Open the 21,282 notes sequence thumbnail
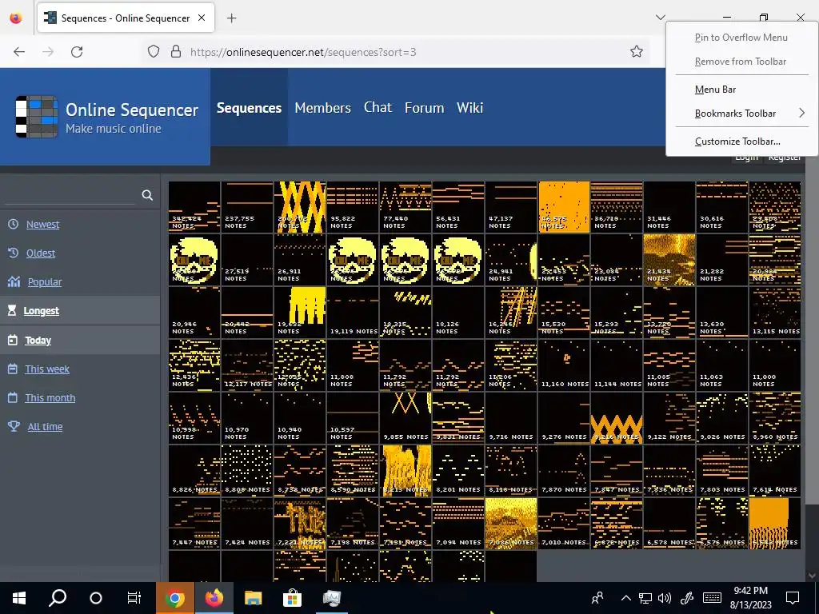 click(722, 260)
